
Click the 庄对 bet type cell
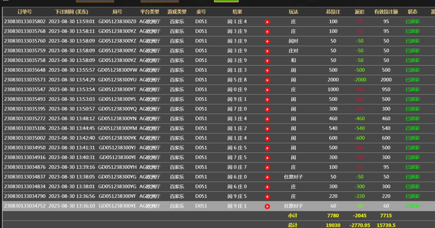coord(293,50)
